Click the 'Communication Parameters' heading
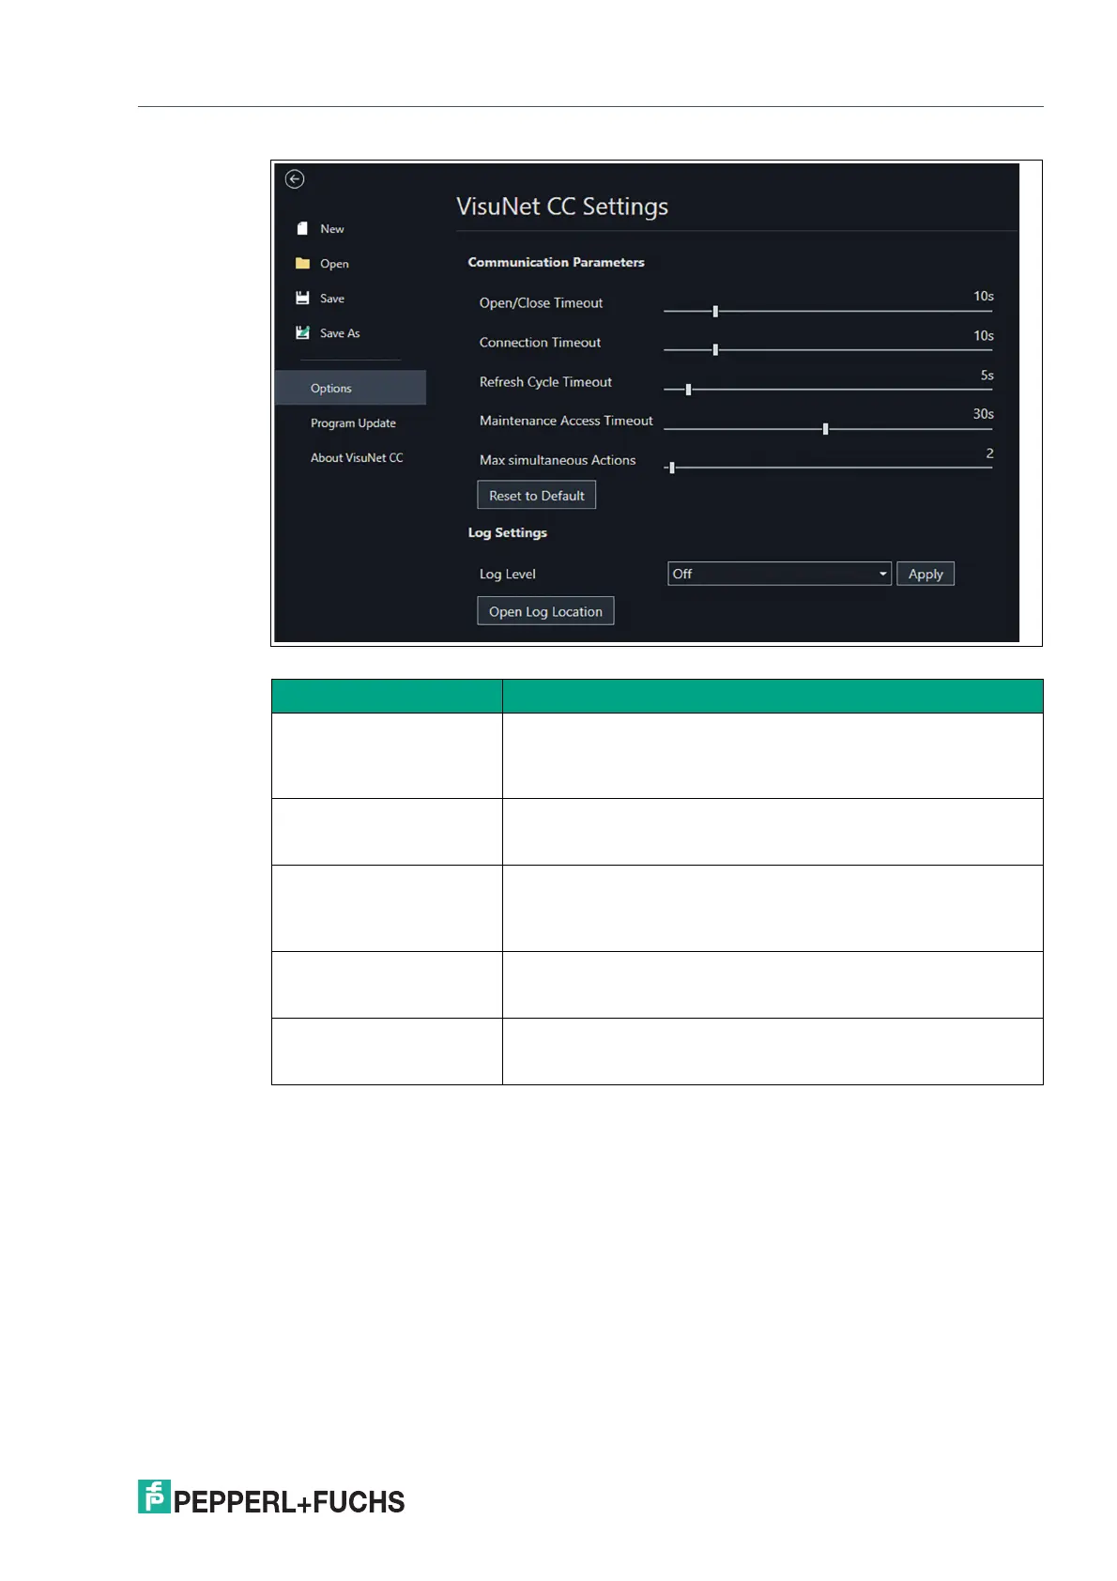Viewport: 1117px width, 1581px height. (557, 263)
